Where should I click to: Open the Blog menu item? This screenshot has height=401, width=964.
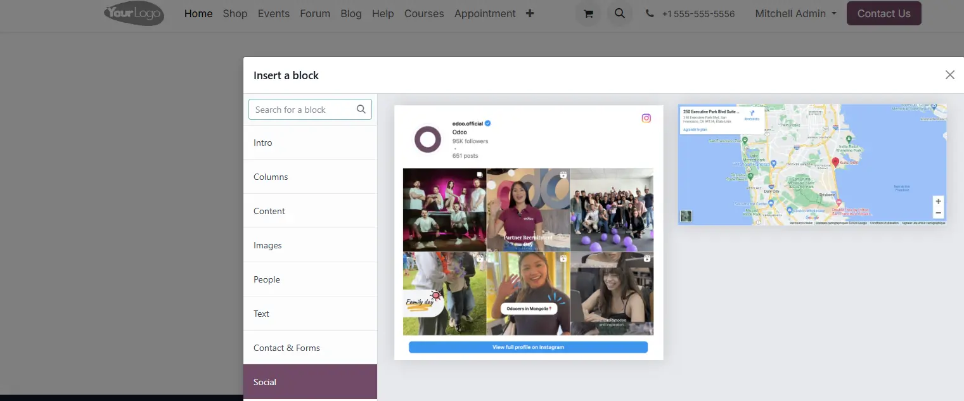click(351, 13)
